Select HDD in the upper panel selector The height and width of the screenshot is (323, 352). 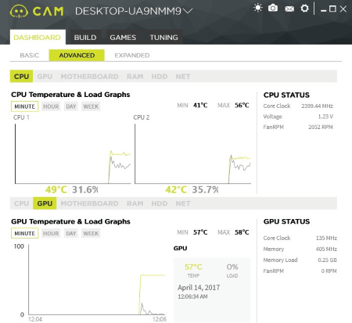coord(160,77)
